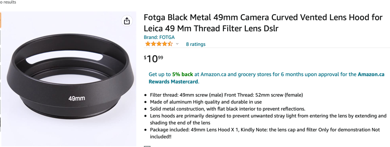This screenshot has width=390, height=147.
Task: Click the Solid metal construction bullet
Action: (x=227, y=109)
